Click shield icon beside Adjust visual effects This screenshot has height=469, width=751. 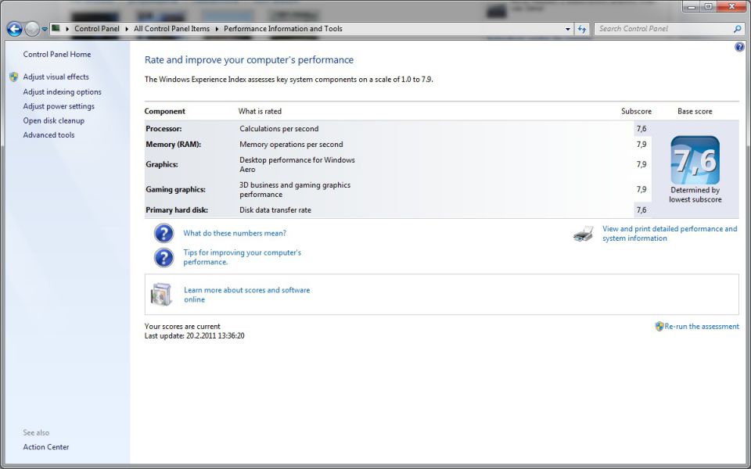(x=14, y=77)
